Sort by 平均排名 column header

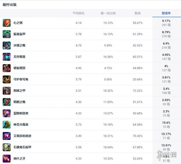pos(78,13)
